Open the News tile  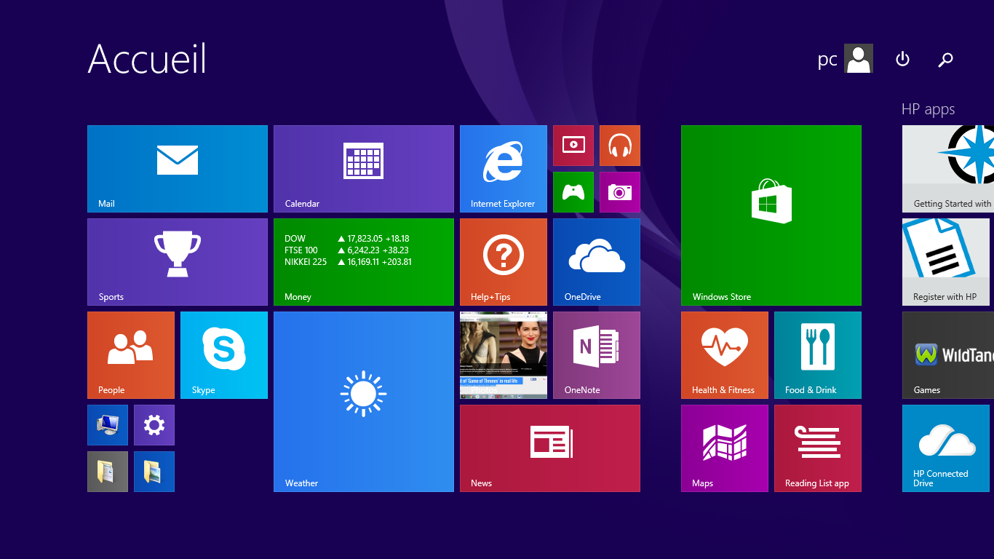550,448
